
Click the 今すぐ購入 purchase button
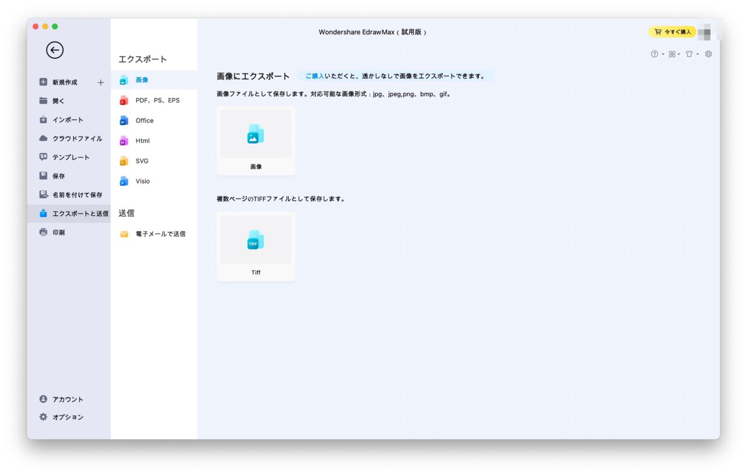point(673,32)
